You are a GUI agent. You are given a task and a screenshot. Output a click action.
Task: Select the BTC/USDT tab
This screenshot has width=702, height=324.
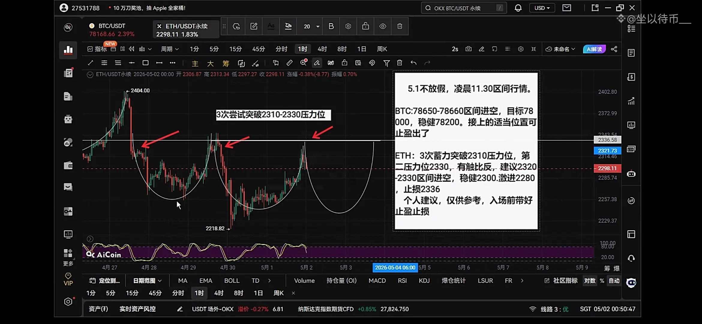coord(112,30)
